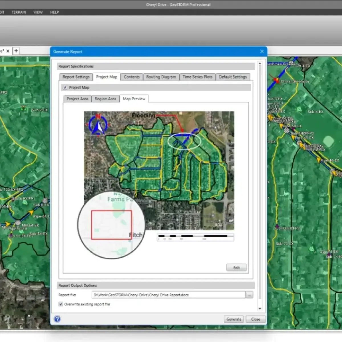The width and height of the screenshot is (342, 342).
Task: Click the Pipe-61-EX label on background map
Action: (x=42, y=216)
